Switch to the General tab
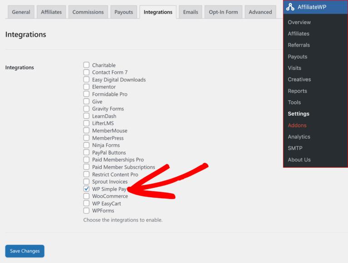Image resolution: width=348 pixels, height=263 pixels. [x=21, y=12]
